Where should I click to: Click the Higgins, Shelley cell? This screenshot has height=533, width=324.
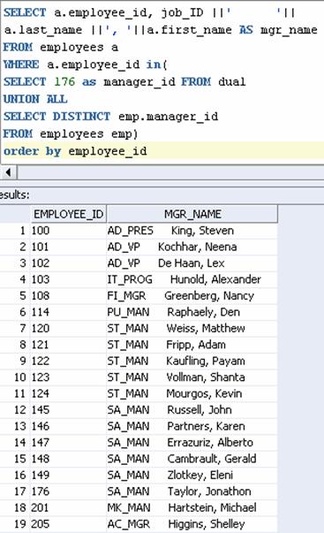pos(192,524)
